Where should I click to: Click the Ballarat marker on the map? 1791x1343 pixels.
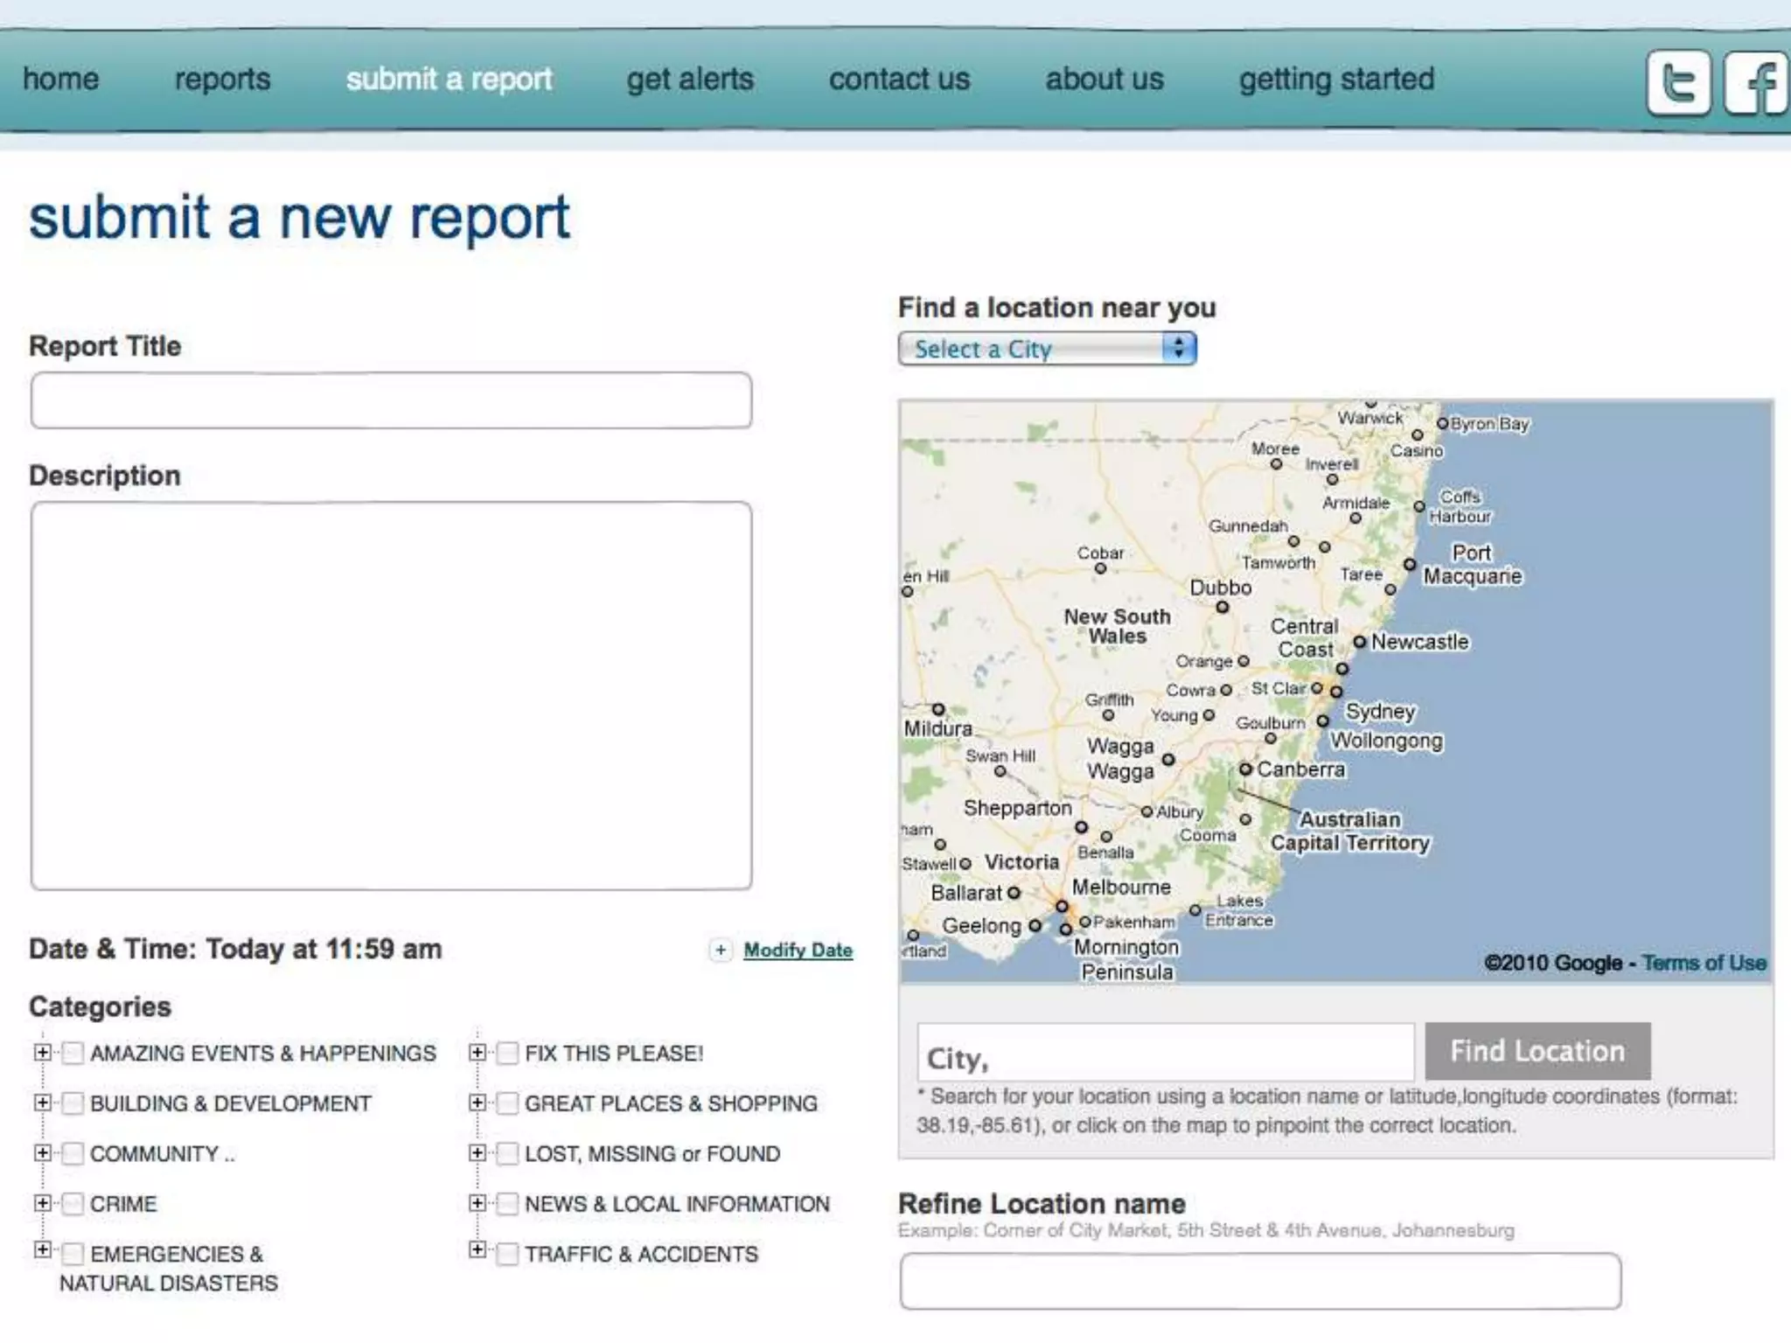pos(1014,893)
